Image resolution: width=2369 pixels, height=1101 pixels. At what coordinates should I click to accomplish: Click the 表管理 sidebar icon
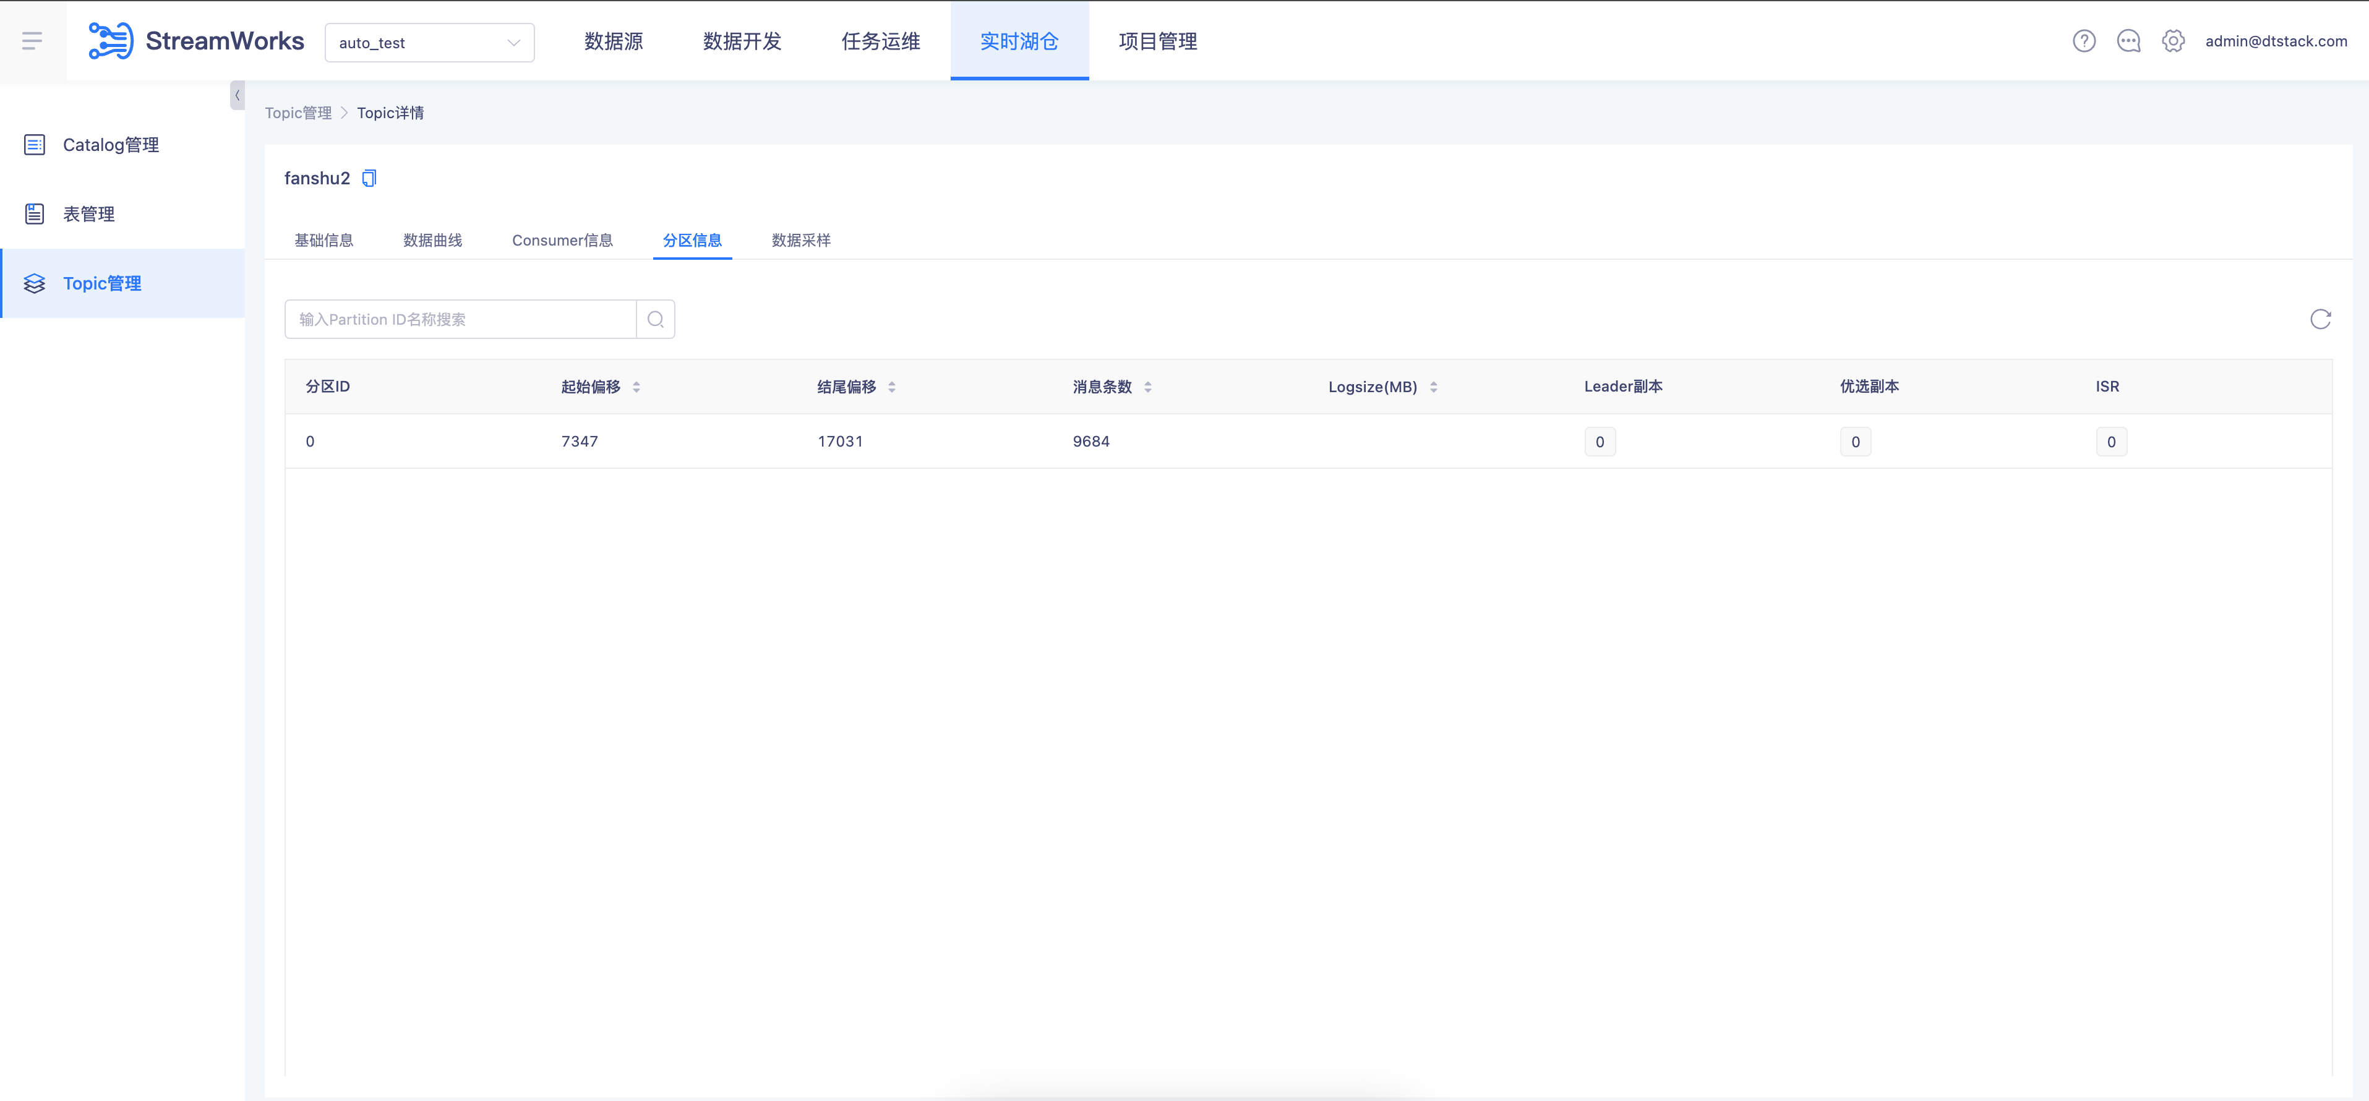[34, 214]
